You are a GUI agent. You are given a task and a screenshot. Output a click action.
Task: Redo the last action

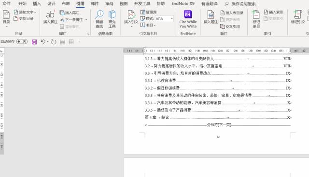coord(54,41)
